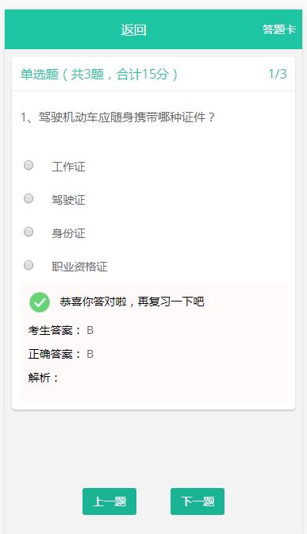Click the 工作证 option label

(68, 167)
